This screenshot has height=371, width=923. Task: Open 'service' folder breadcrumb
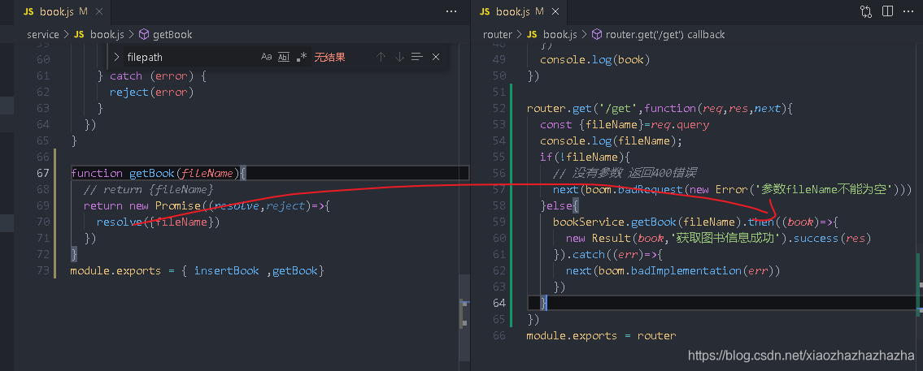click(43, 35)
